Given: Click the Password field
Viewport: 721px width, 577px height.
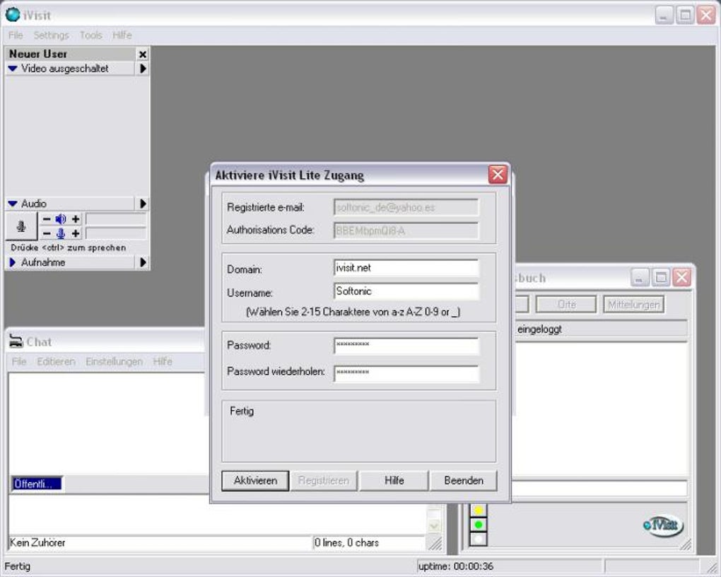Looking at the screenshot, I should click(406, 346).
